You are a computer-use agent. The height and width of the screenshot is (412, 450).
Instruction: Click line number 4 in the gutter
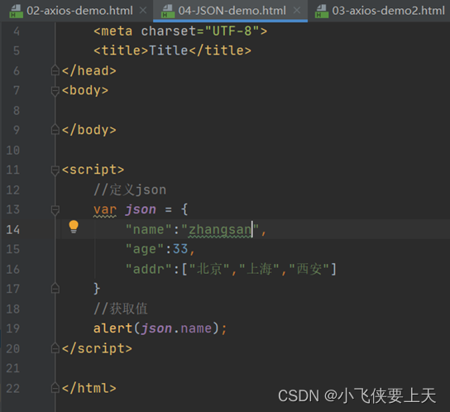click(17, 31)
